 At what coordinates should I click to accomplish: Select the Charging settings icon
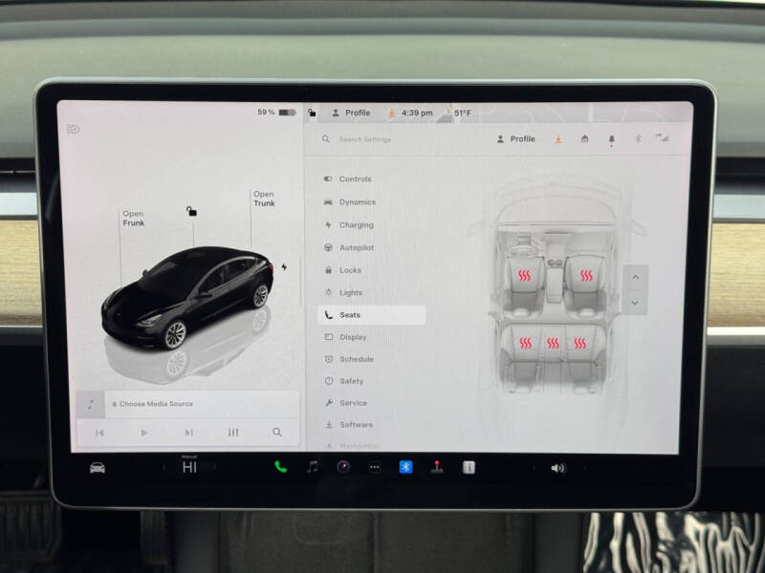coord(329,224)
